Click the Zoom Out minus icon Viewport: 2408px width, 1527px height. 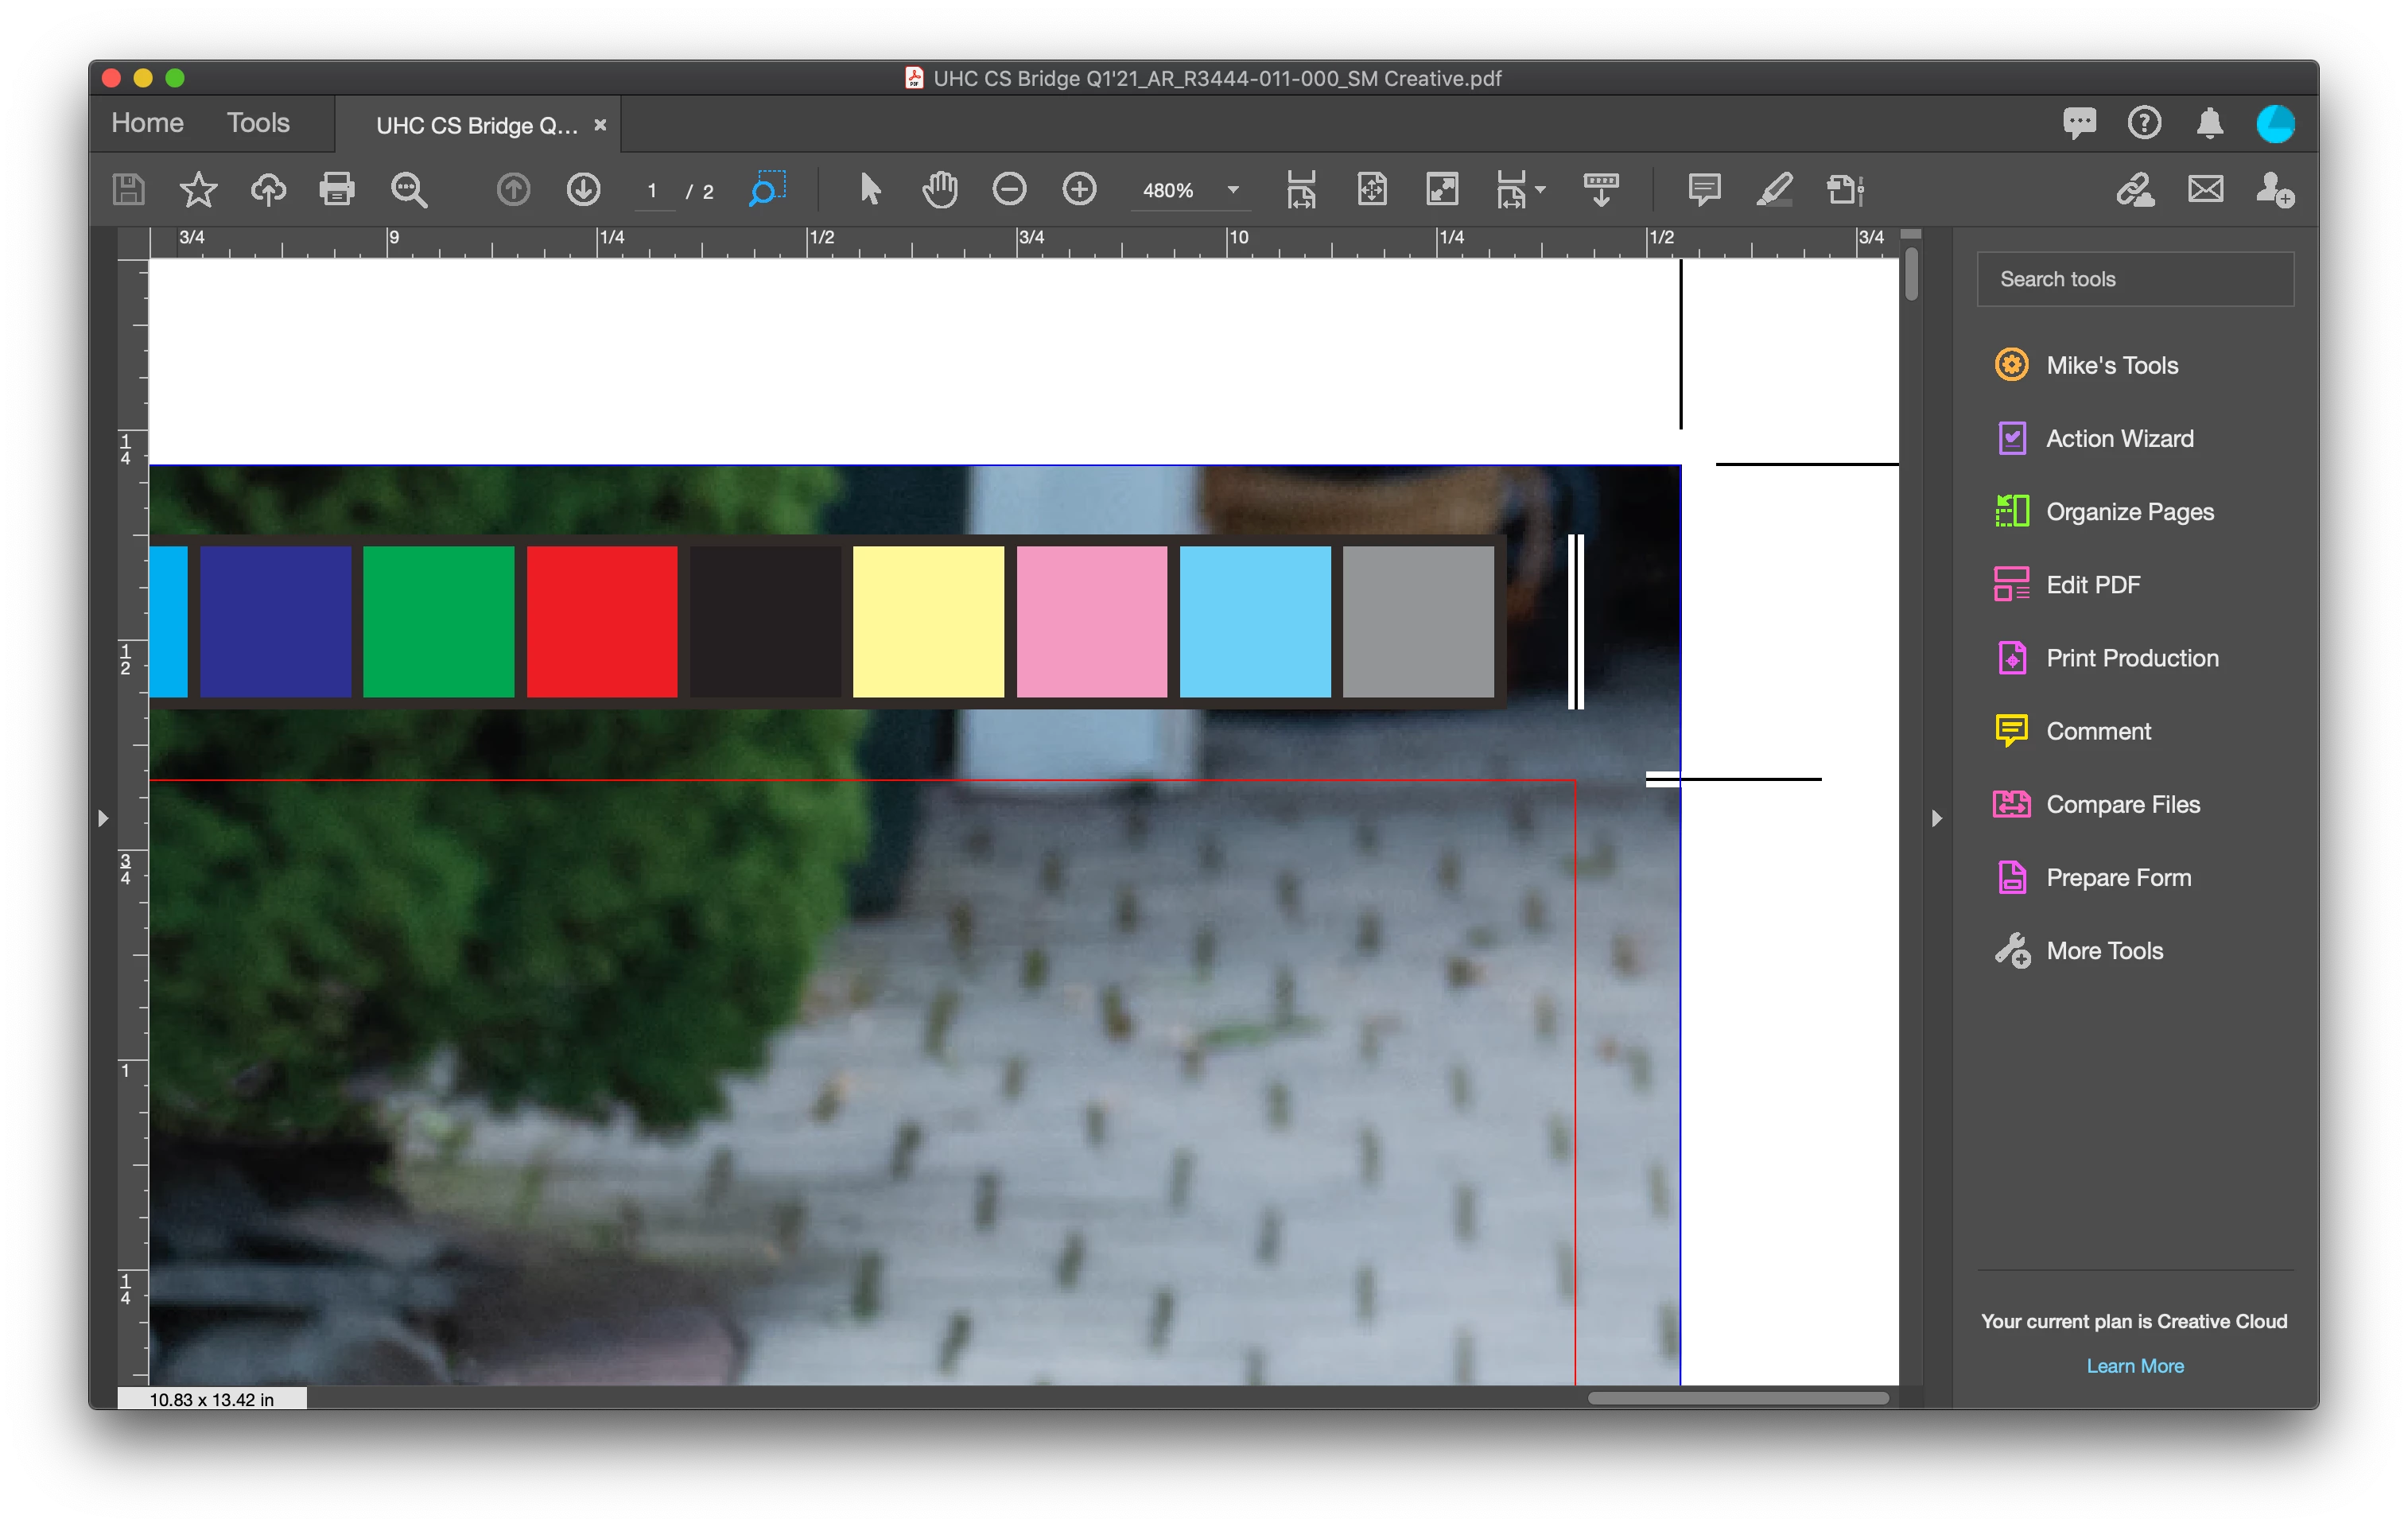point(1009,189)
